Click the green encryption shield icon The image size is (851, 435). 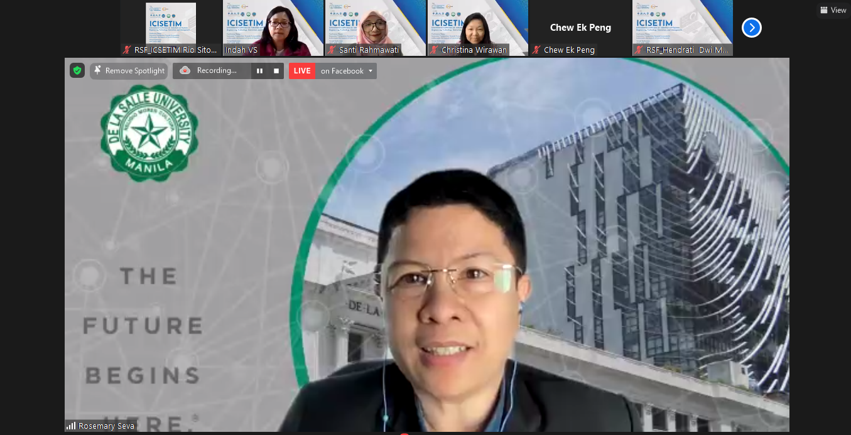[x=77, y=71]
